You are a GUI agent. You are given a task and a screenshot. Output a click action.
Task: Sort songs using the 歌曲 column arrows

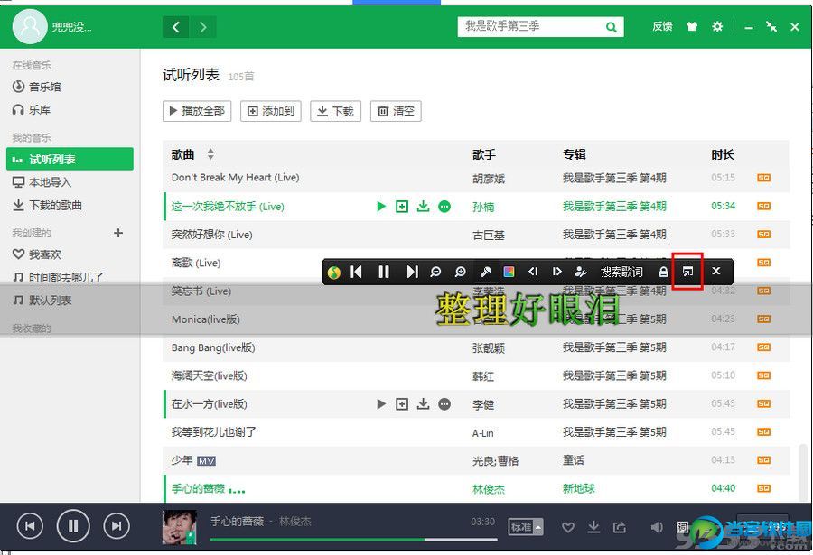click(x=210, y=154)
